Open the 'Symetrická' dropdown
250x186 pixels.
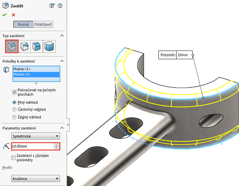click(x=35, y=136)
